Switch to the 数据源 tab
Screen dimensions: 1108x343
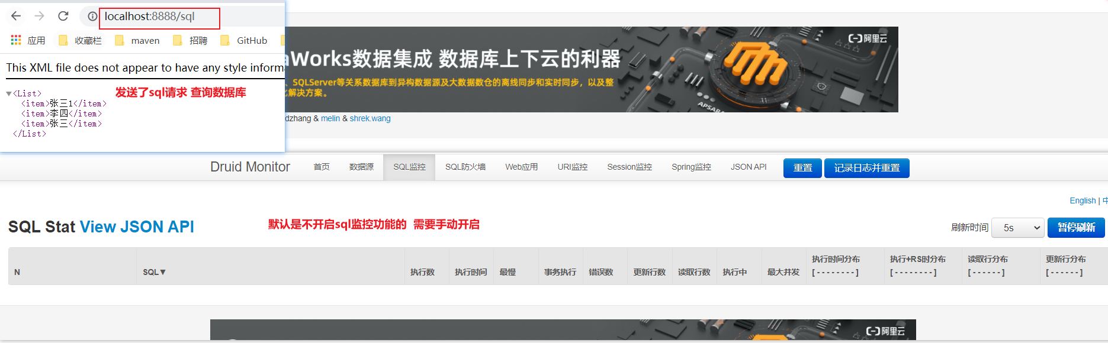361,167
